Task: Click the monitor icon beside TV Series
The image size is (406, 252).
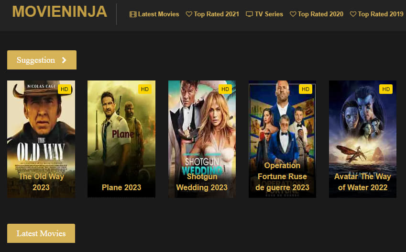Action: click(x=249, y=14)
